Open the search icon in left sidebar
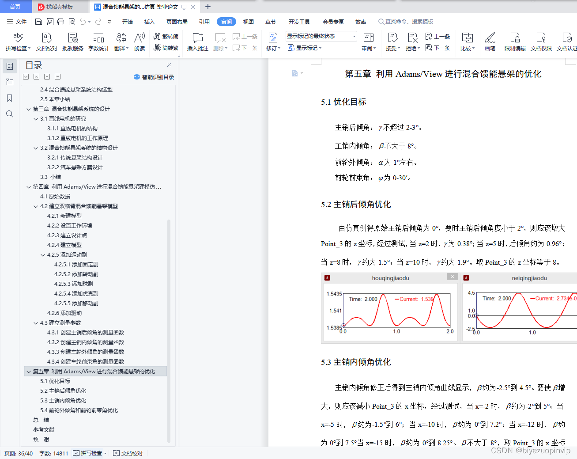577x459 pixels. [x=10, y=114]
